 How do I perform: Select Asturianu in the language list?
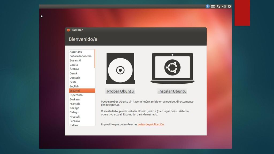point(82,52)
